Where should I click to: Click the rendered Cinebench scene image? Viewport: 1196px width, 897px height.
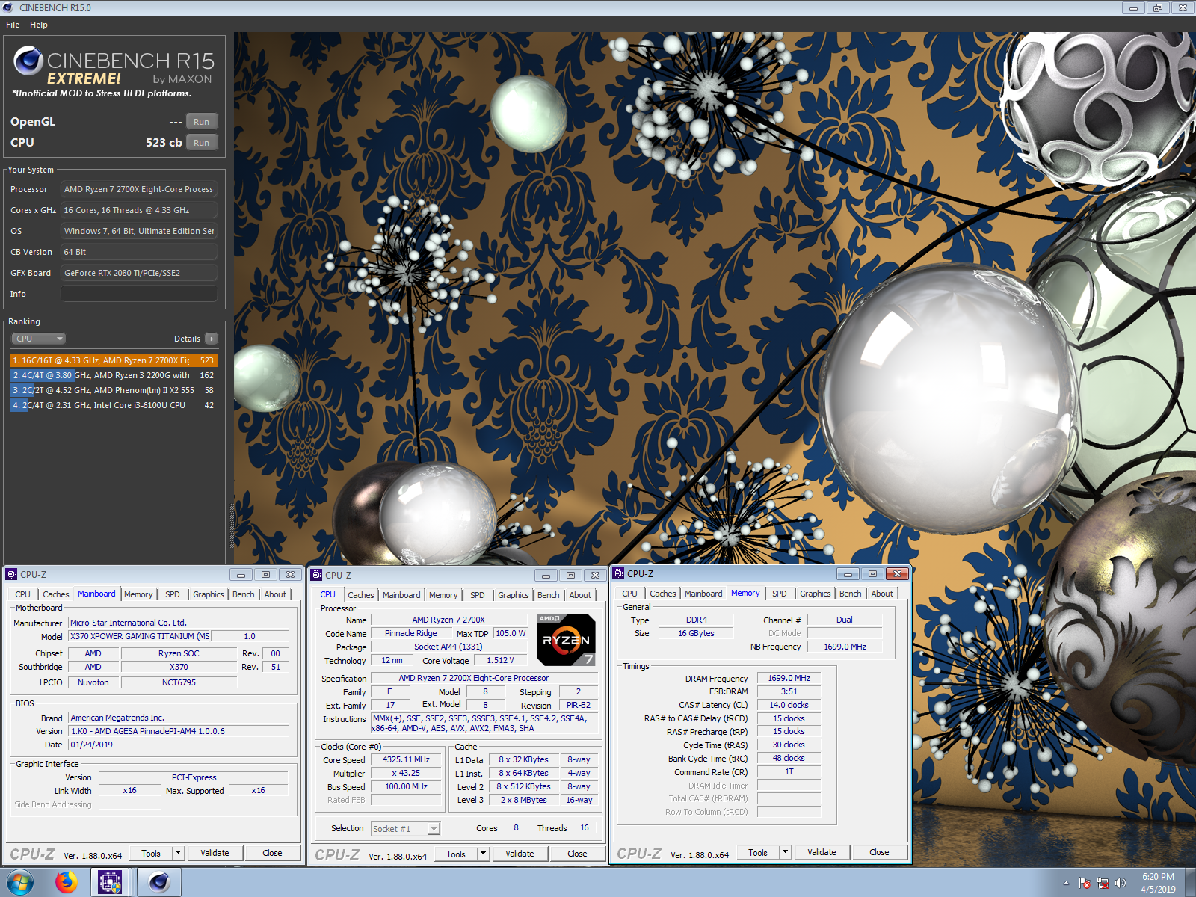[715, 299]
